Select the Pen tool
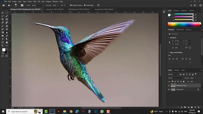The width and height of the screenshot is (203, 114). (7, 36)
